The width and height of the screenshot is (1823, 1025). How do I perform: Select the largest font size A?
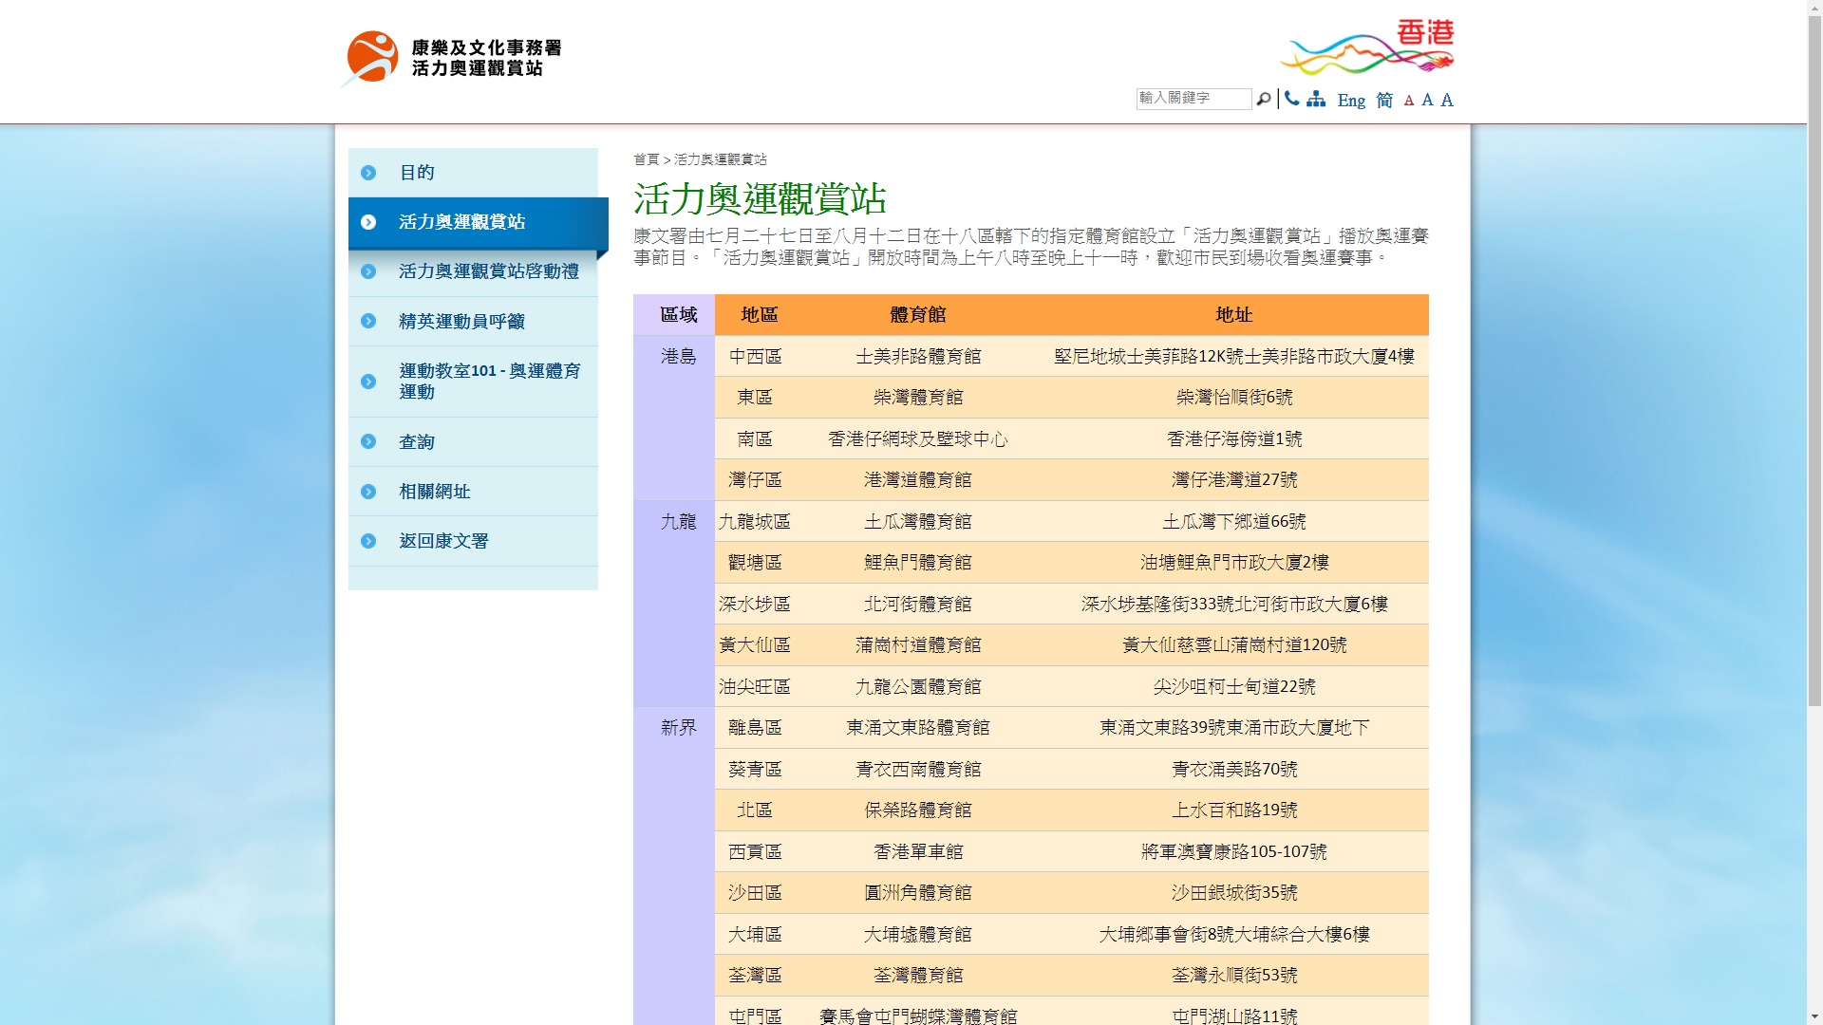point(1447,100)
